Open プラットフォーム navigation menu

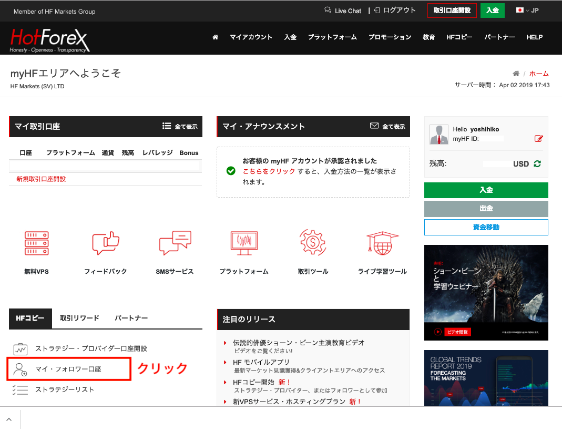point(332,37)
